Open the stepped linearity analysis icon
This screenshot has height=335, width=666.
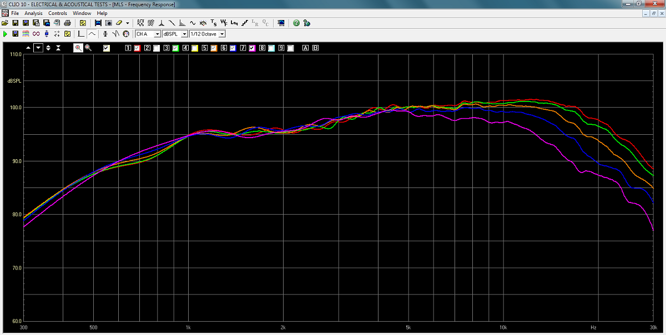pyautogui.click(x=244, y=23)
